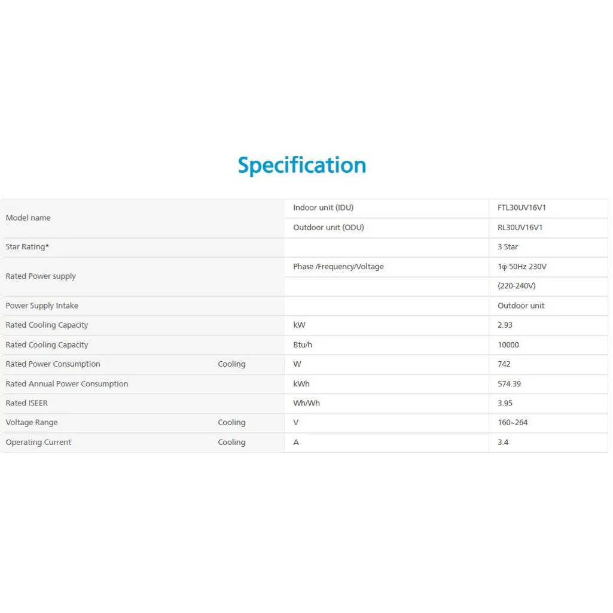This screenshot has width=613, height=613.
Task: Click the Rated Power supply label
Action: click(x=41, y=276)
